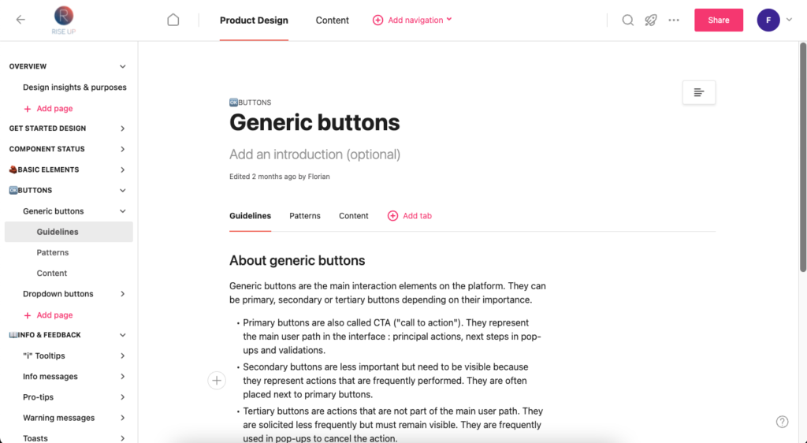The image size is (807, 443).
Task: Select the Content top navigation tab
Action: [x=332, y=20]
